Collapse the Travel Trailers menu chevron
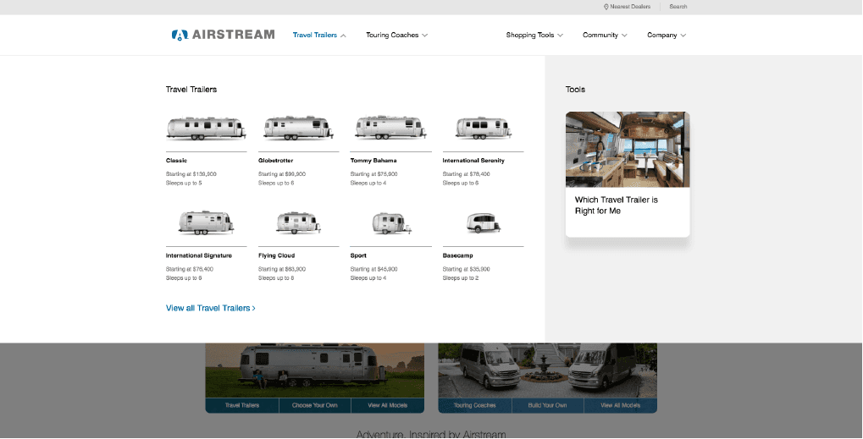863x439 pixels. click(x=343, y=36)
